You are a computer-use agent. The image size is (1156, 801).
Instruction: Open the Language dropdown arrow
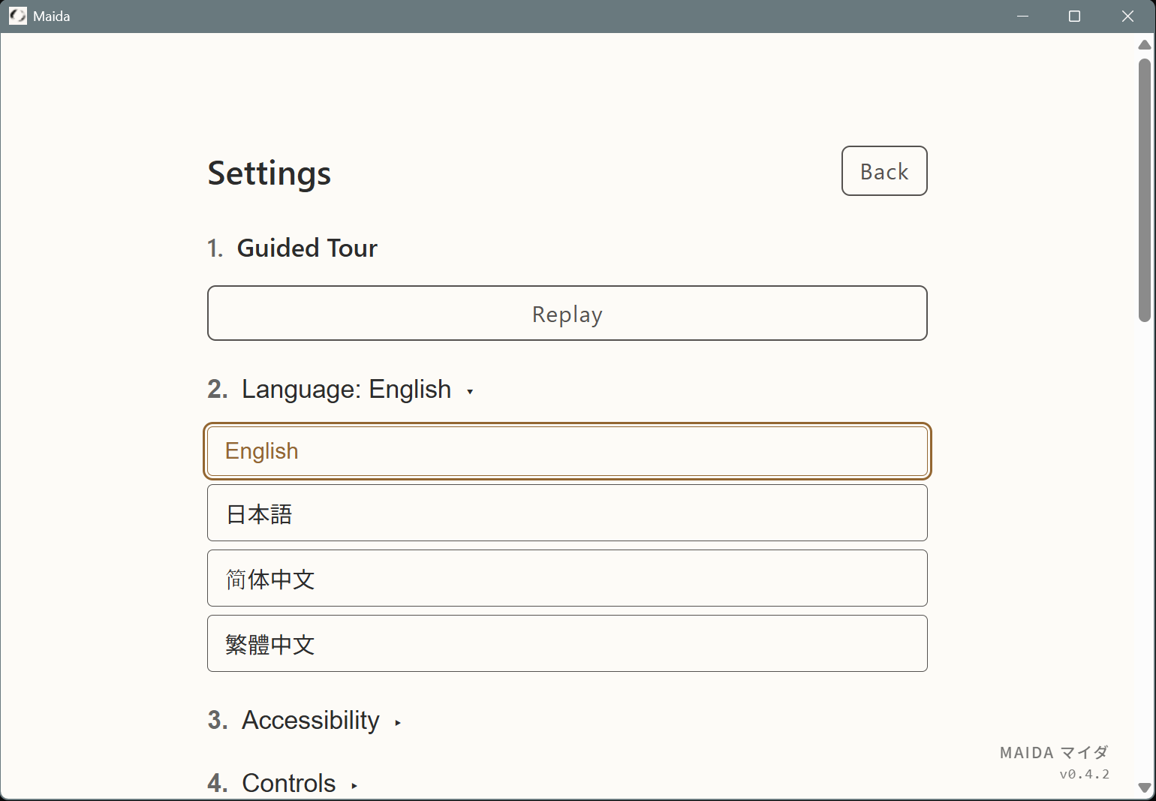(x=471, y=391)
